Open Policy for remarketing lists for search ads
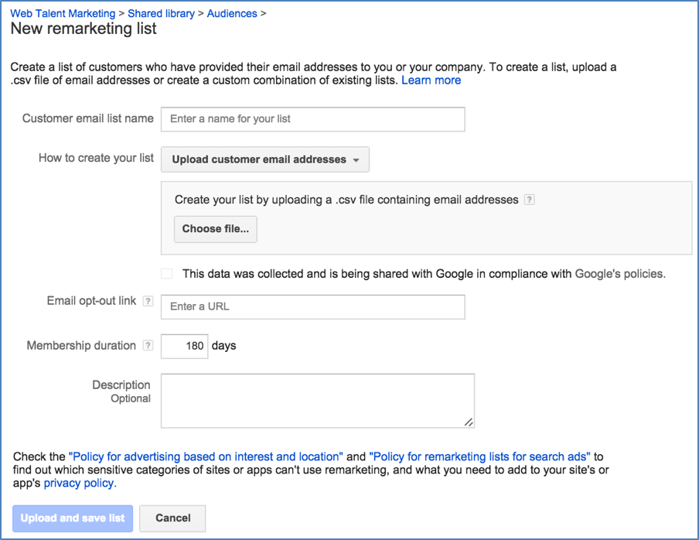 [x=479, y=456]
